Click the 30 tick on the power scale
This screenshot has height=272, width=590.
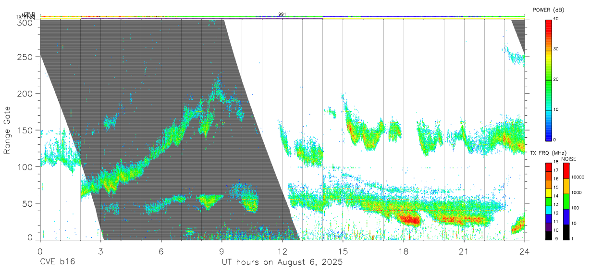point(556,49)
